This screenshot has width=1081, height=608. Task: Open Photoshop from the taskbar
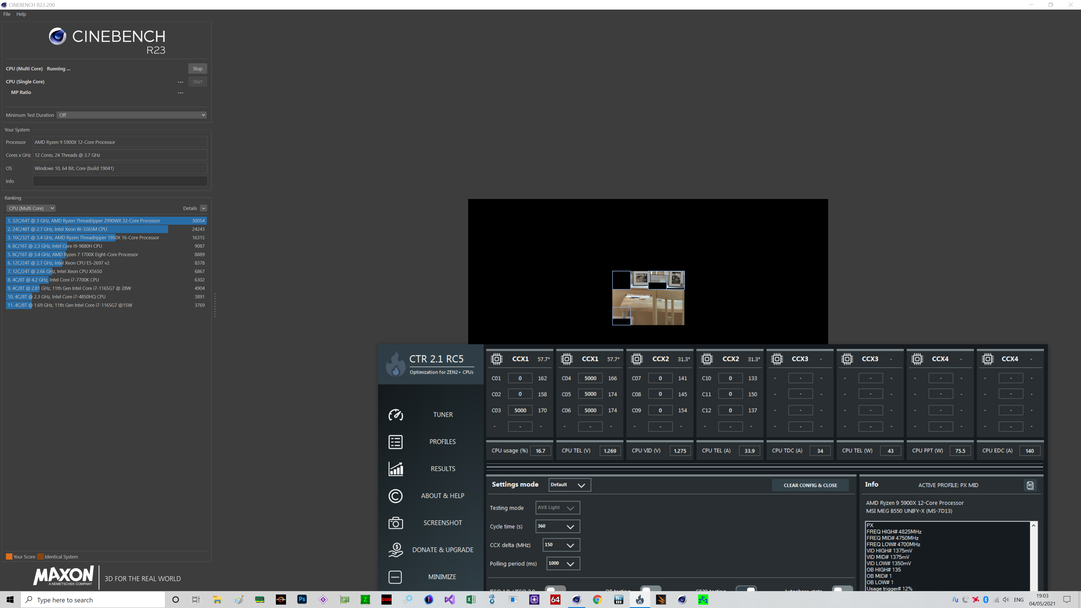tap(302, 600)
